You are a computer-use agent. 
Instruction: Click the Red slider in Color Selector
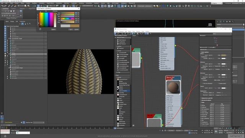(x=68, y=13)
